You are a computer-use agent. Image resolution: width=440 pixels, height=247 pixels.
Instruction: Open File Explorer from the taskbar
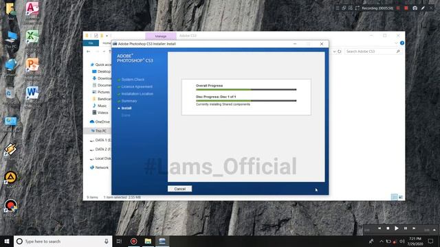(x=148, y=241)
